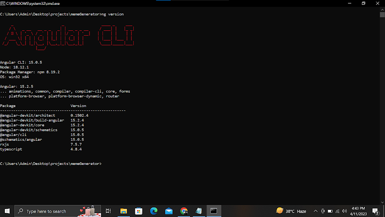This screenshot has height=217, width=385.
Task: Click the rxjs version '7.5.7'
Action: 76,144
